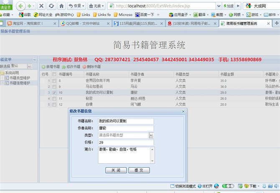Click the URL address field
This screenshot has height=193, width=280.
162,6
